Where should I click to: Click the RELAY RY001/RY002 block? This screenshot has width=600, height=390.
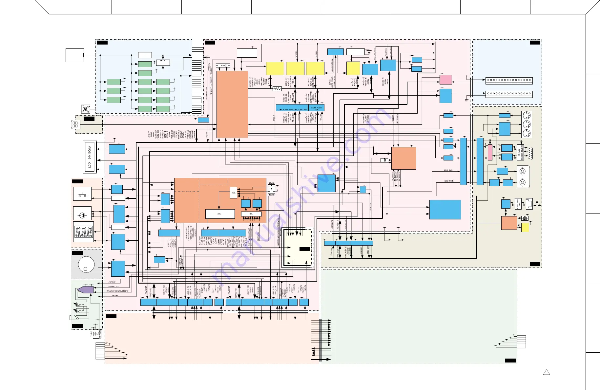[x=520, y=153]
